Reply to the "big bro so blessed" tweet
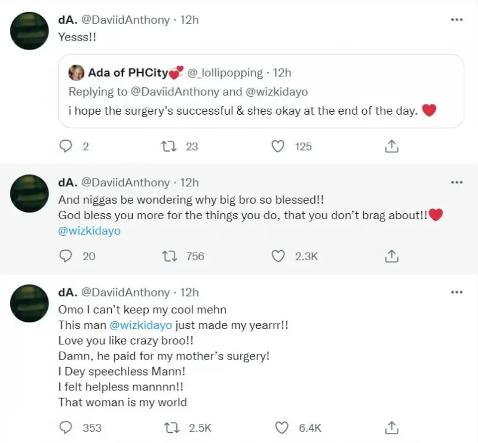The height and width of the screenshot is (443, 478). coord(66,256)
